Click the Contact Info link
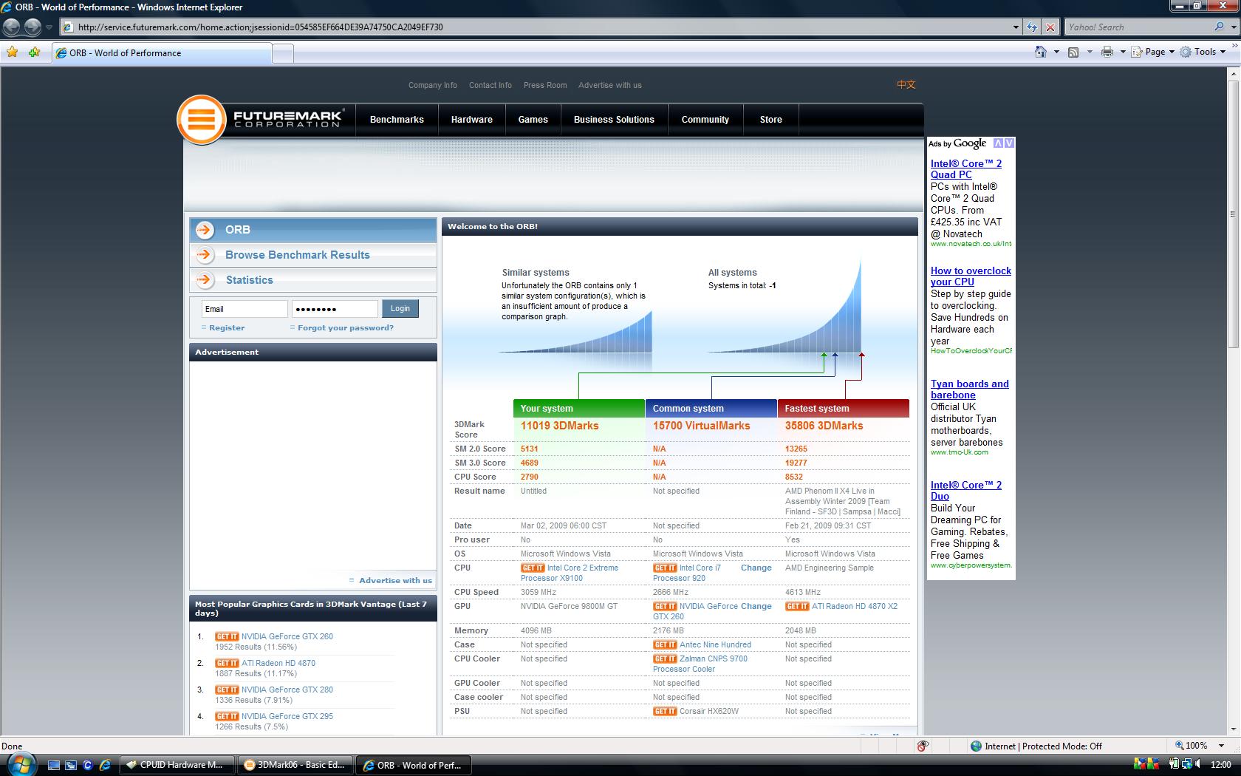The width and height of the screenshot is (1241, 776). point(490,85)
